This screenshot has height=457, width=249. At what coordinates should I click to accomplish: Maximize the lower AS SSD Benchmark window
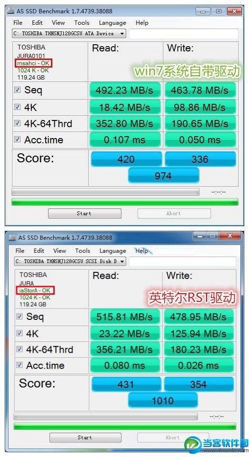click(212, 236)
